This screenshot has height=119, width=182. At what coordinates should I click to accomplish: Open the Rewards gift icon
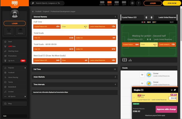(20, 31)
